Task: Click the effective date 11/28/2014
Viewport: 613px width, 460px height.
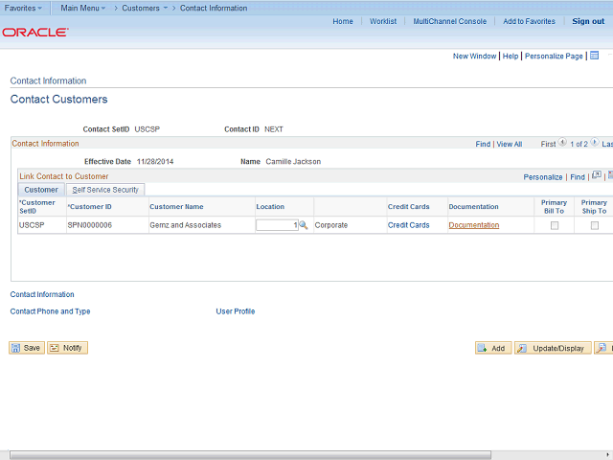Action: click(x=155, y=162)
